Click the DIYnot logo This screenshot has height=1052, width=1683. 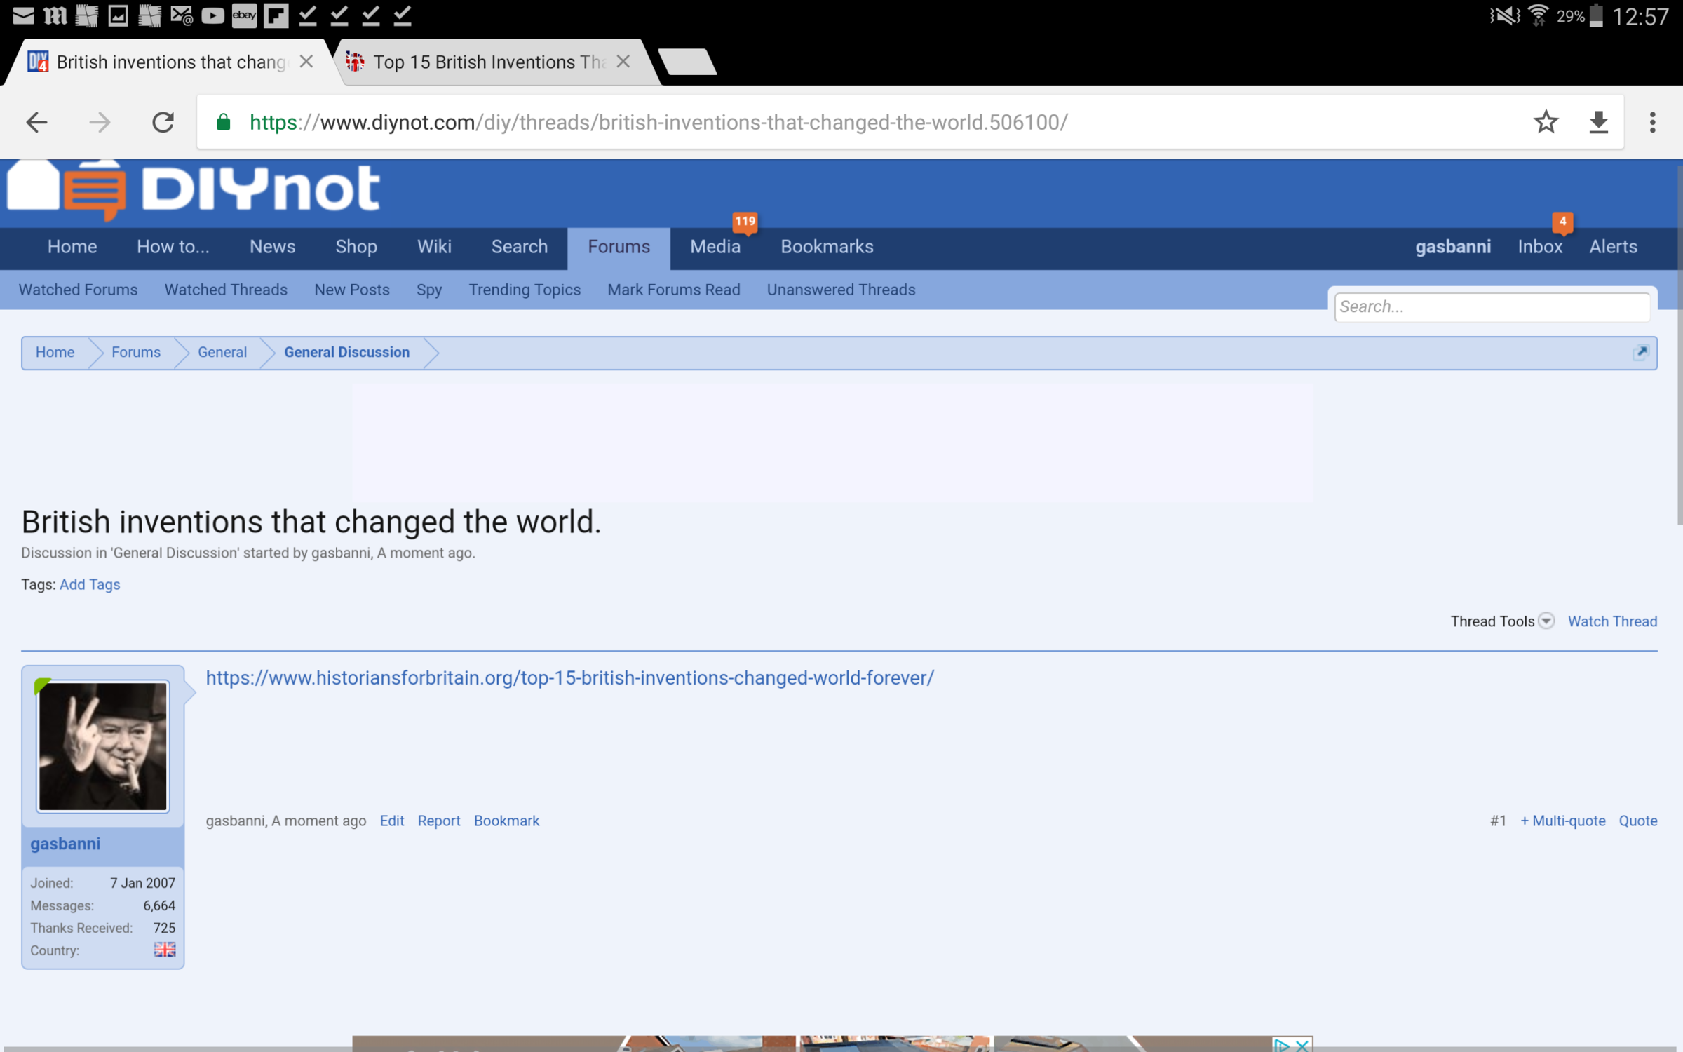tap(194, 189)
